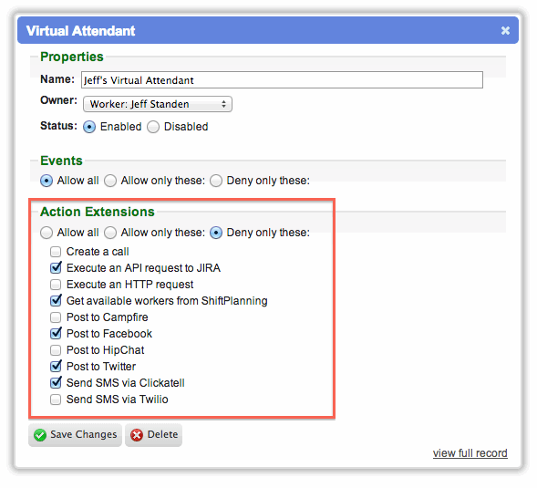Uncheck the Post to Twitter option
Viewport: 537px width, 488px height.
[x=56, y=367]
